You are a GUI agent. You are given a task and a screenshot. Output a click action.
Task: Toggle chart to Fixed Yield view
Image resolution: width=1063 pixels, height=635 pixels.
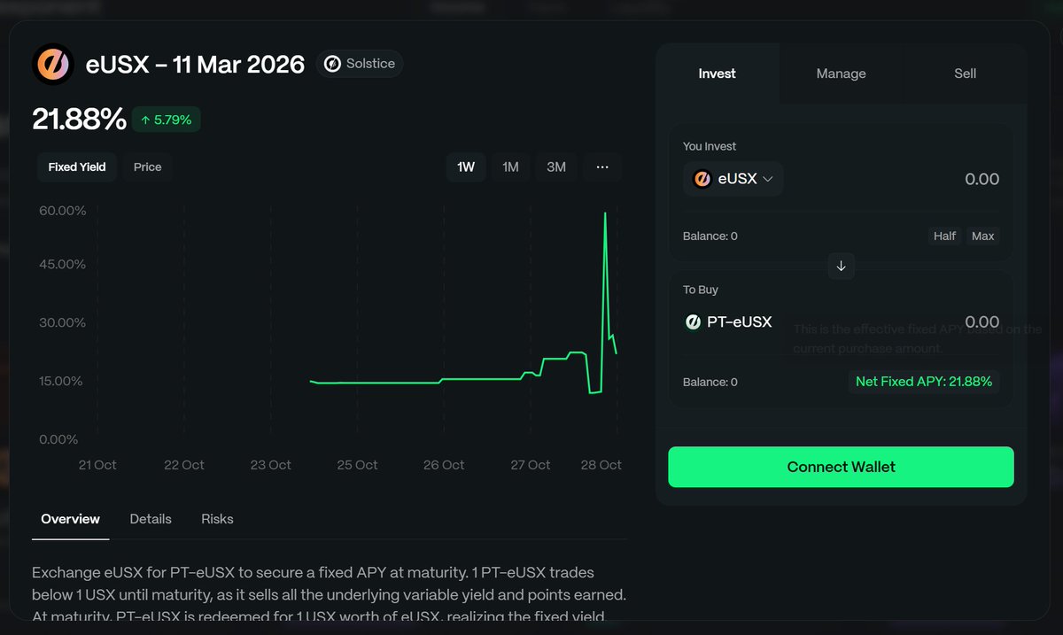77,166
